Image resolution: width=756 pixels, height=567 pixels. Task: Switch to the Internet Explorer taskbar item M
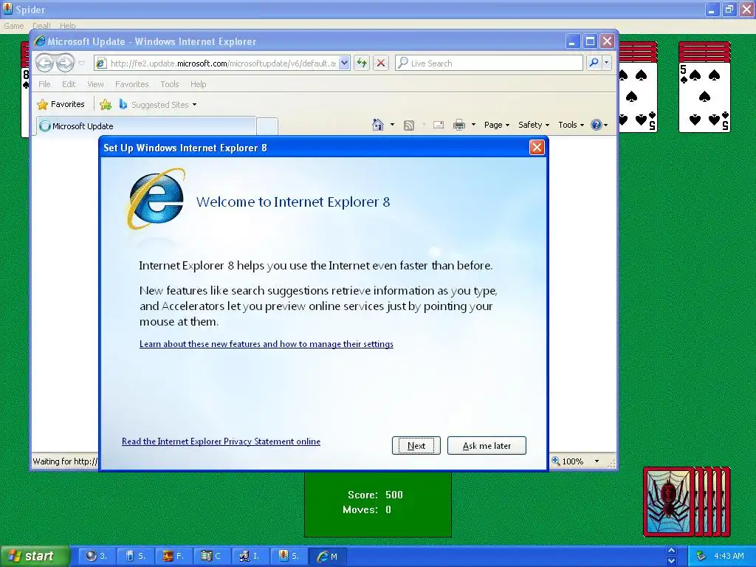[x=326, y=556]
